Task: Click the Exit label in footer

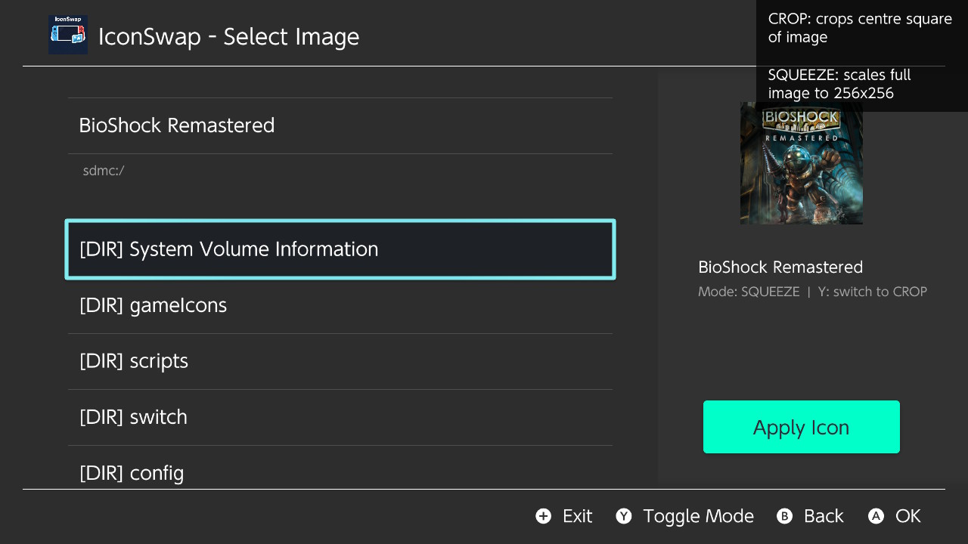Action: pos(577,516)
